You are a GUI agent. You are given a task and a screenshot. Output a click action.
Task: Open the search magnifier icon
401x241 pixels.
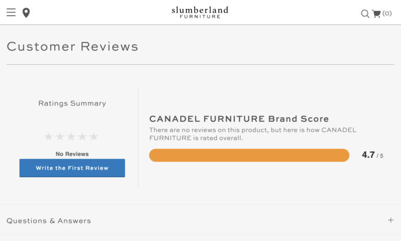(x=365, y=14)
